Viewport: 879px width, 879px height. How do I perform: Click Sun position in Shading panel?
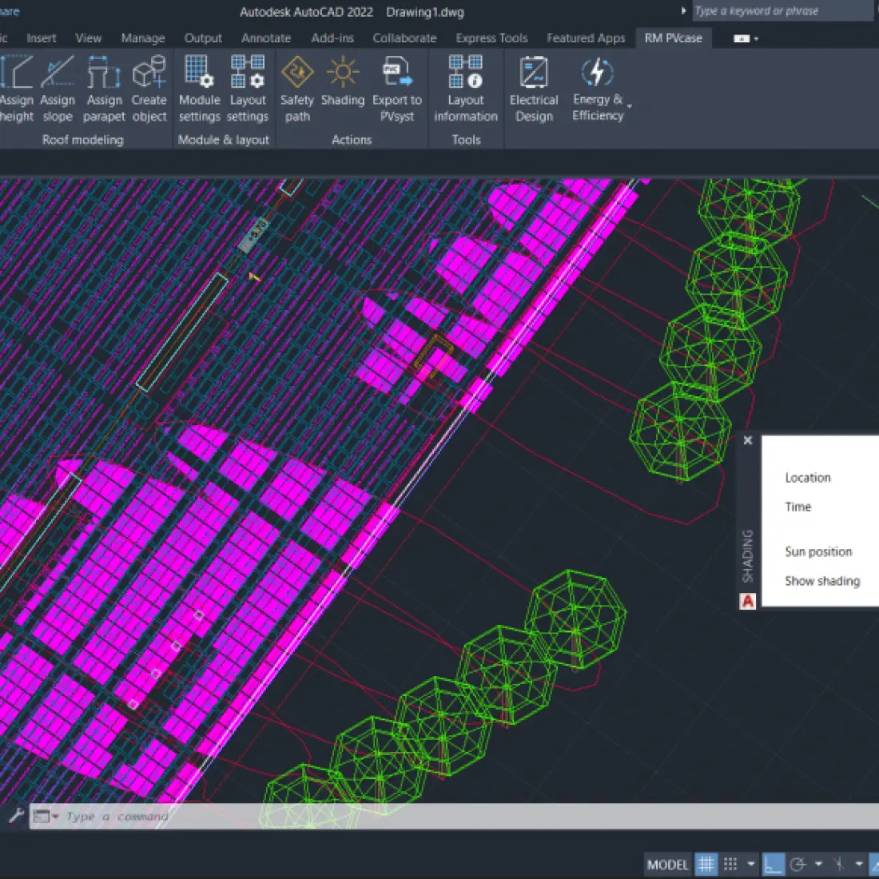(818, 551)
